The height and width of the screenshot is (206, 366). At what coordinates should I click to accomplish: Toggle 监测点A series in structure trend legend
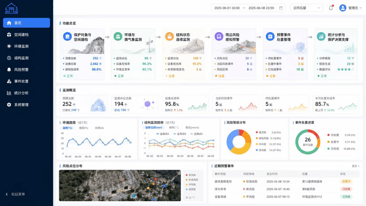pos(163,134)
